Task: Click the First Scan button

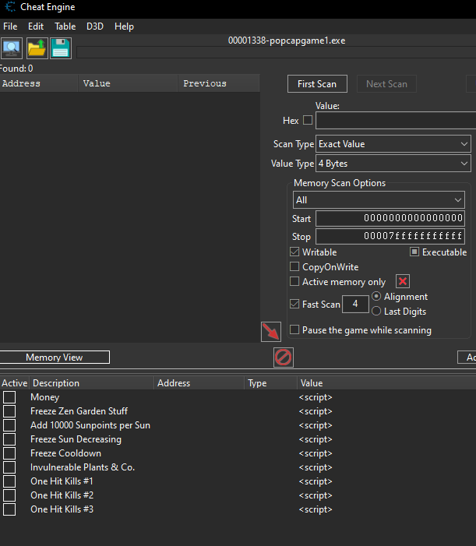Action: 317,84
